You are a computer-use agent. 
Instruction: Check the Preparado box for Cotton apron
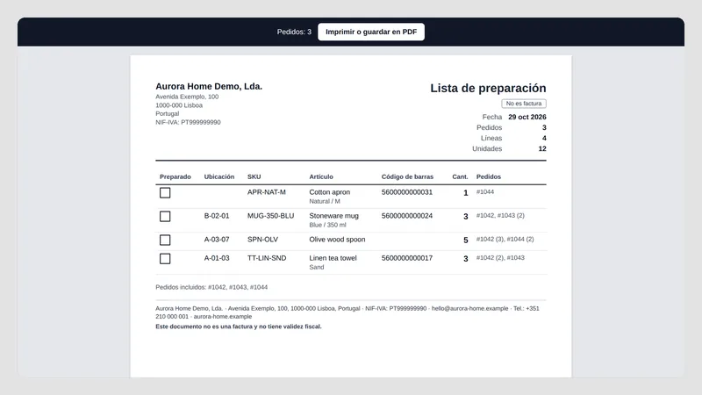coord(165,192)
